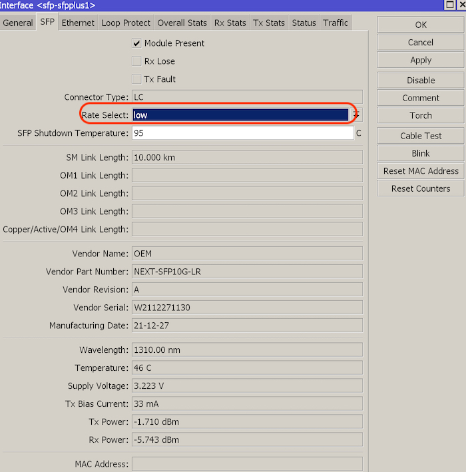Launch Torch for this interface

[421, 116]
